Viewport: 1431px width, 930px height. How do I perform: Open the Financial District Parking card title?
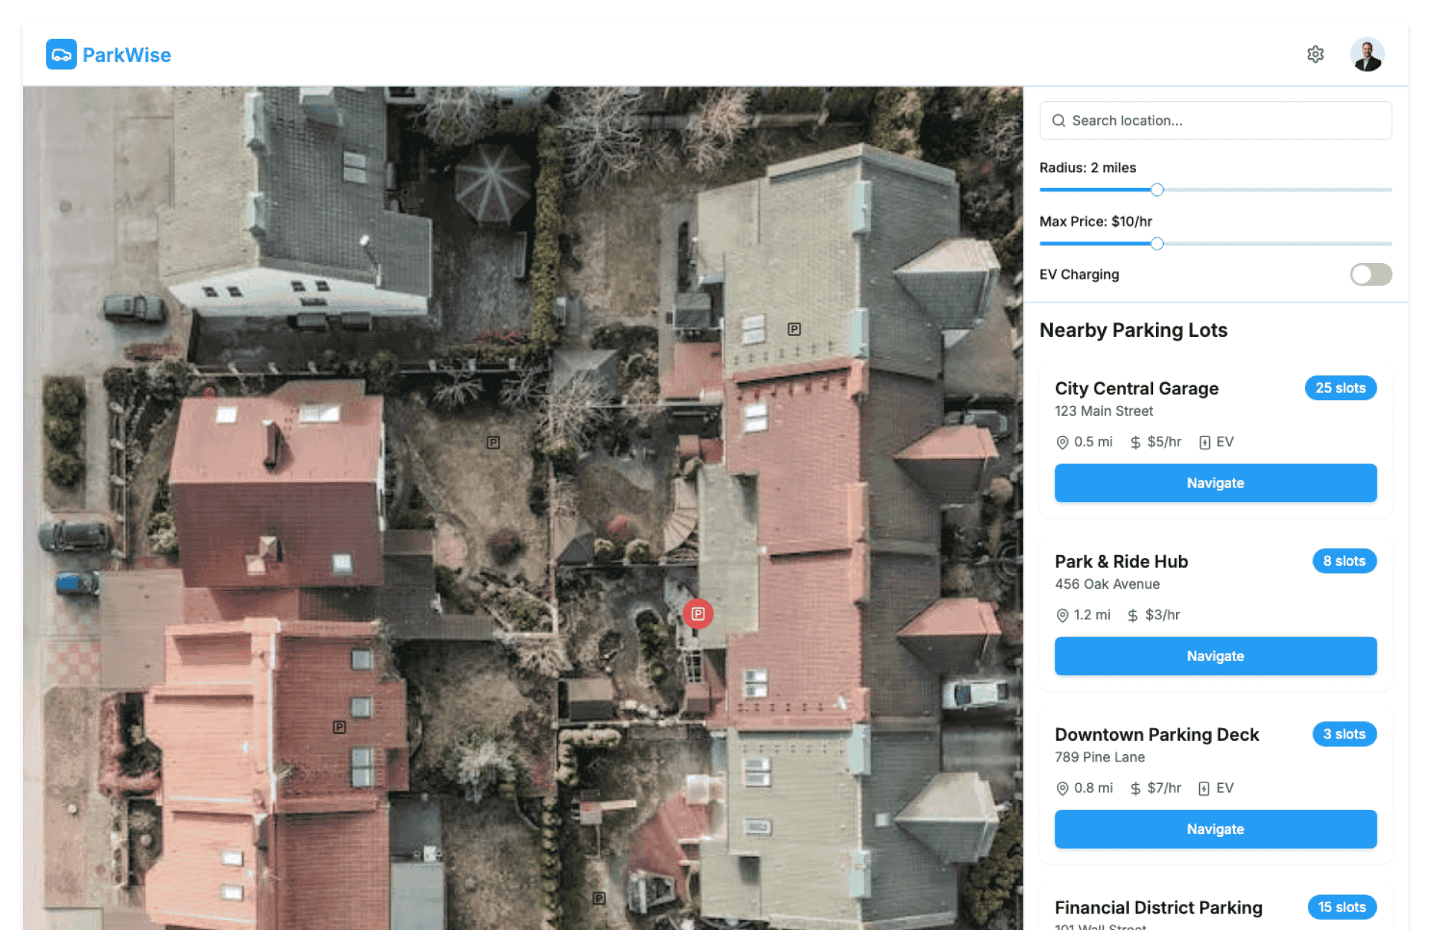tap(1158, 907)
